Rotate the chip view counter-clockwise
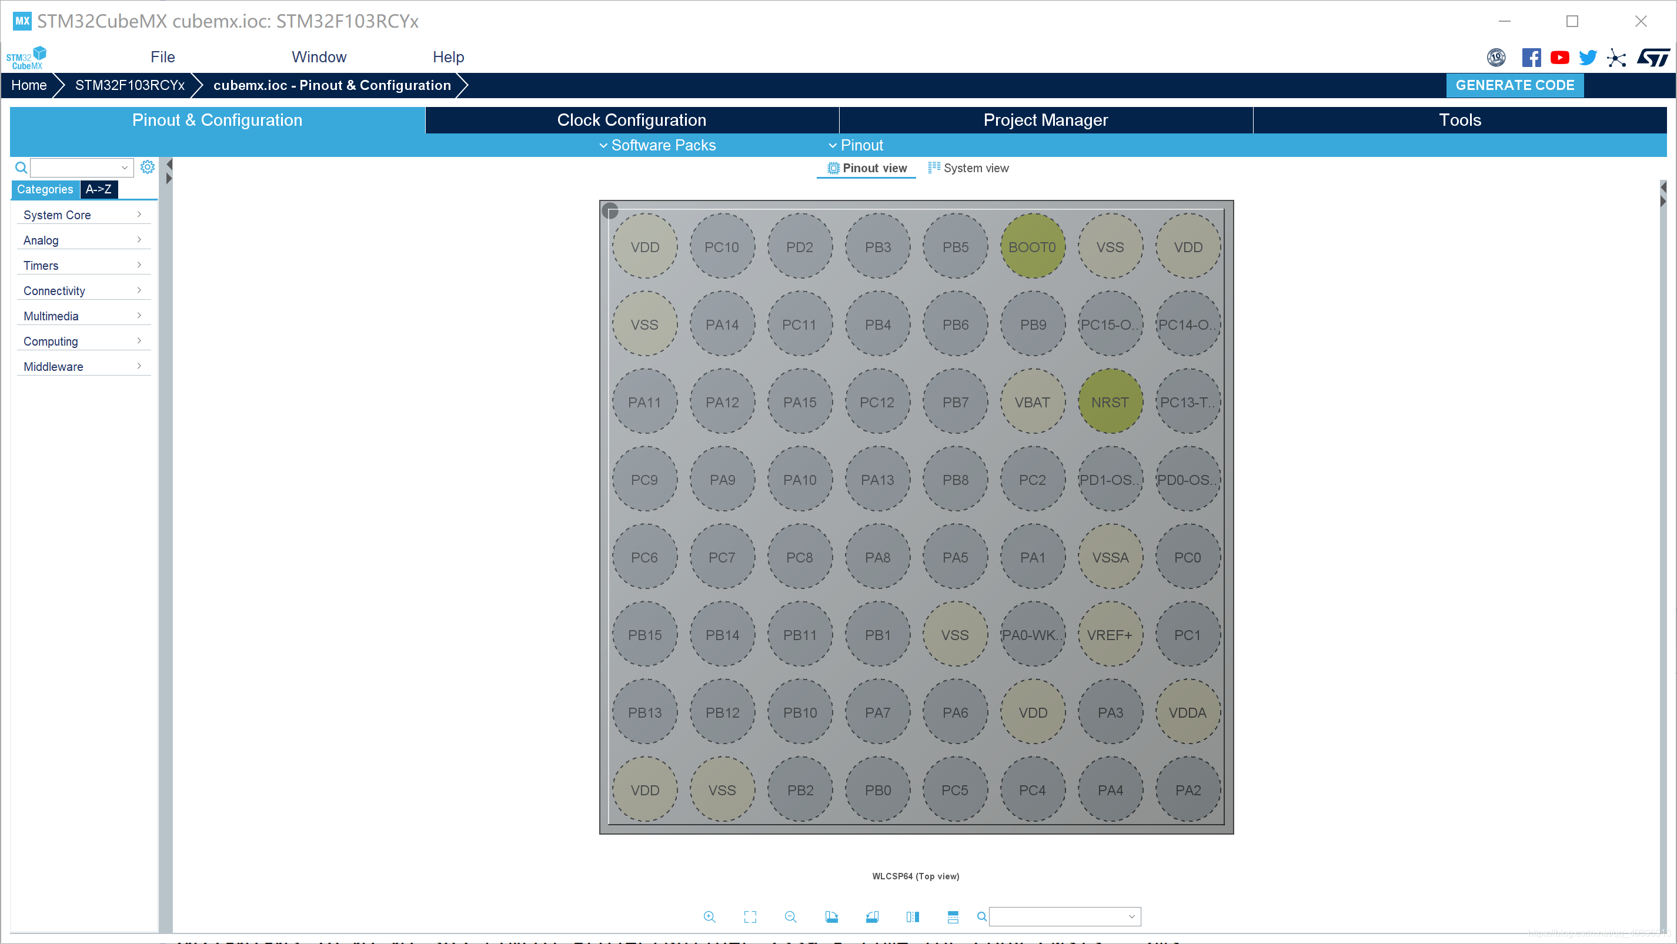The height and width of the screenshot is (944, 1677). [873, 917]
